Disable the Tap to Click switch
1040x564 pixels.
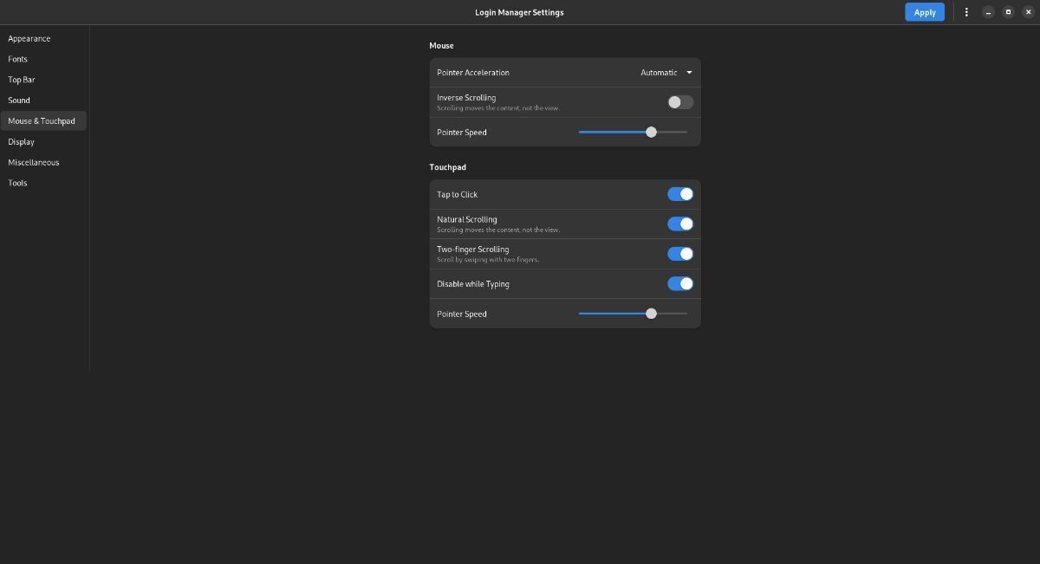[x=680, y=194]
